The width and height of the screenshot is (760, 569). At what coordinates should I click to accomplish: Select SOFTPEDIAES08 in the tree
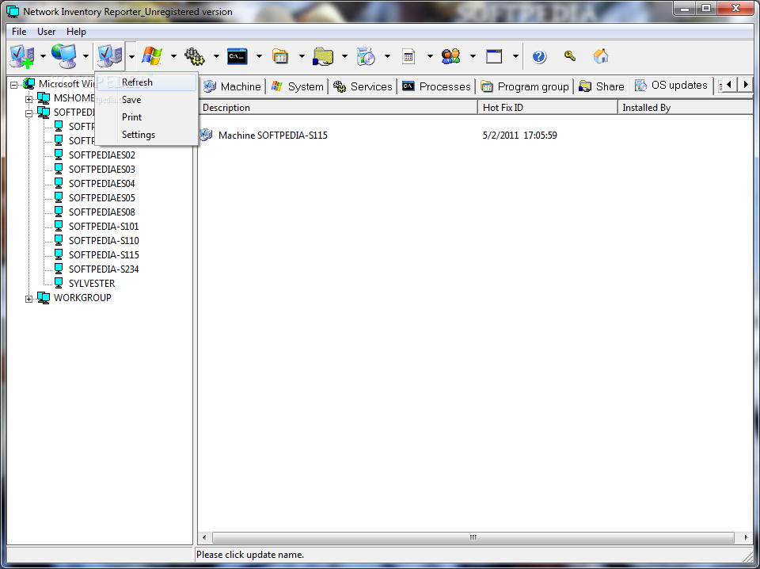pyautogui.click(x=102, y=212)
